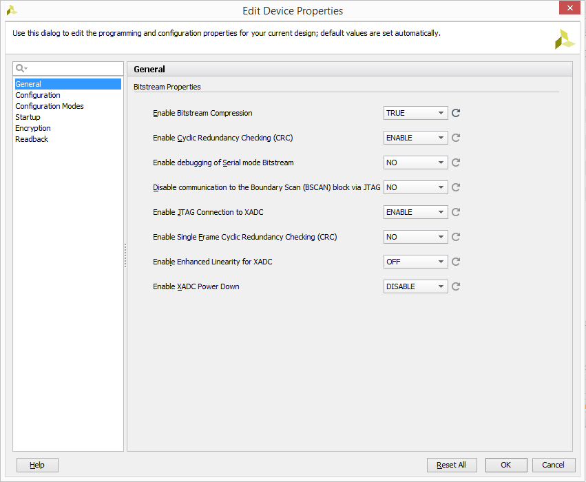Open the debugging of Serial mode Bitstream dropdown
This screenshot has width=586, height=482.
tap(416, 163)
